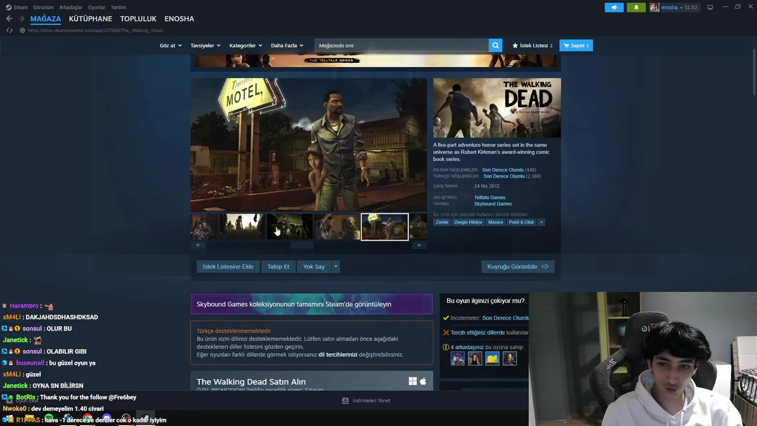
Task: Select the Point & Click tag
Action: coord(522,222)
